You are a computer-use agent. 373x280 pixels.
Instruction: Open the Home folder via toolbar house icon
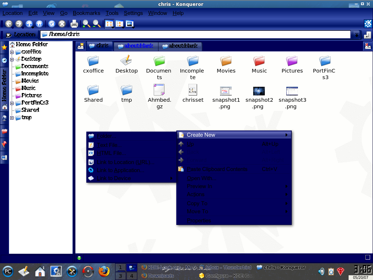coord(39,24)
